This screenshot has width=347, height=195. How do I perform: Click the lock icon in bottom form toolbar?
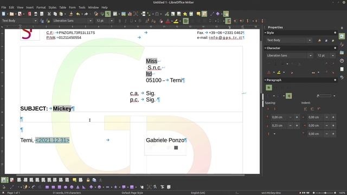[88, 180]
